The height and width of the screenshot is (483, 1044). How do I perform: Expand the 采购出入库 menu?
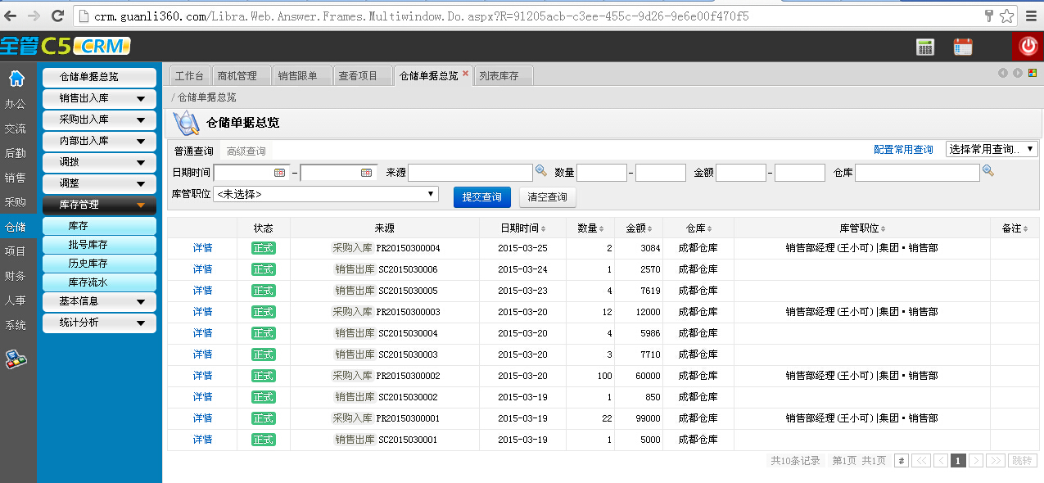99,120
